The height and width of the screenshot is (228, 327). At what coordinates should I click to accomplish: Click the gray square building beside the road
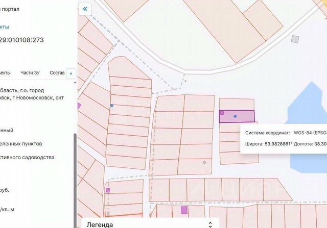(295, 39)
